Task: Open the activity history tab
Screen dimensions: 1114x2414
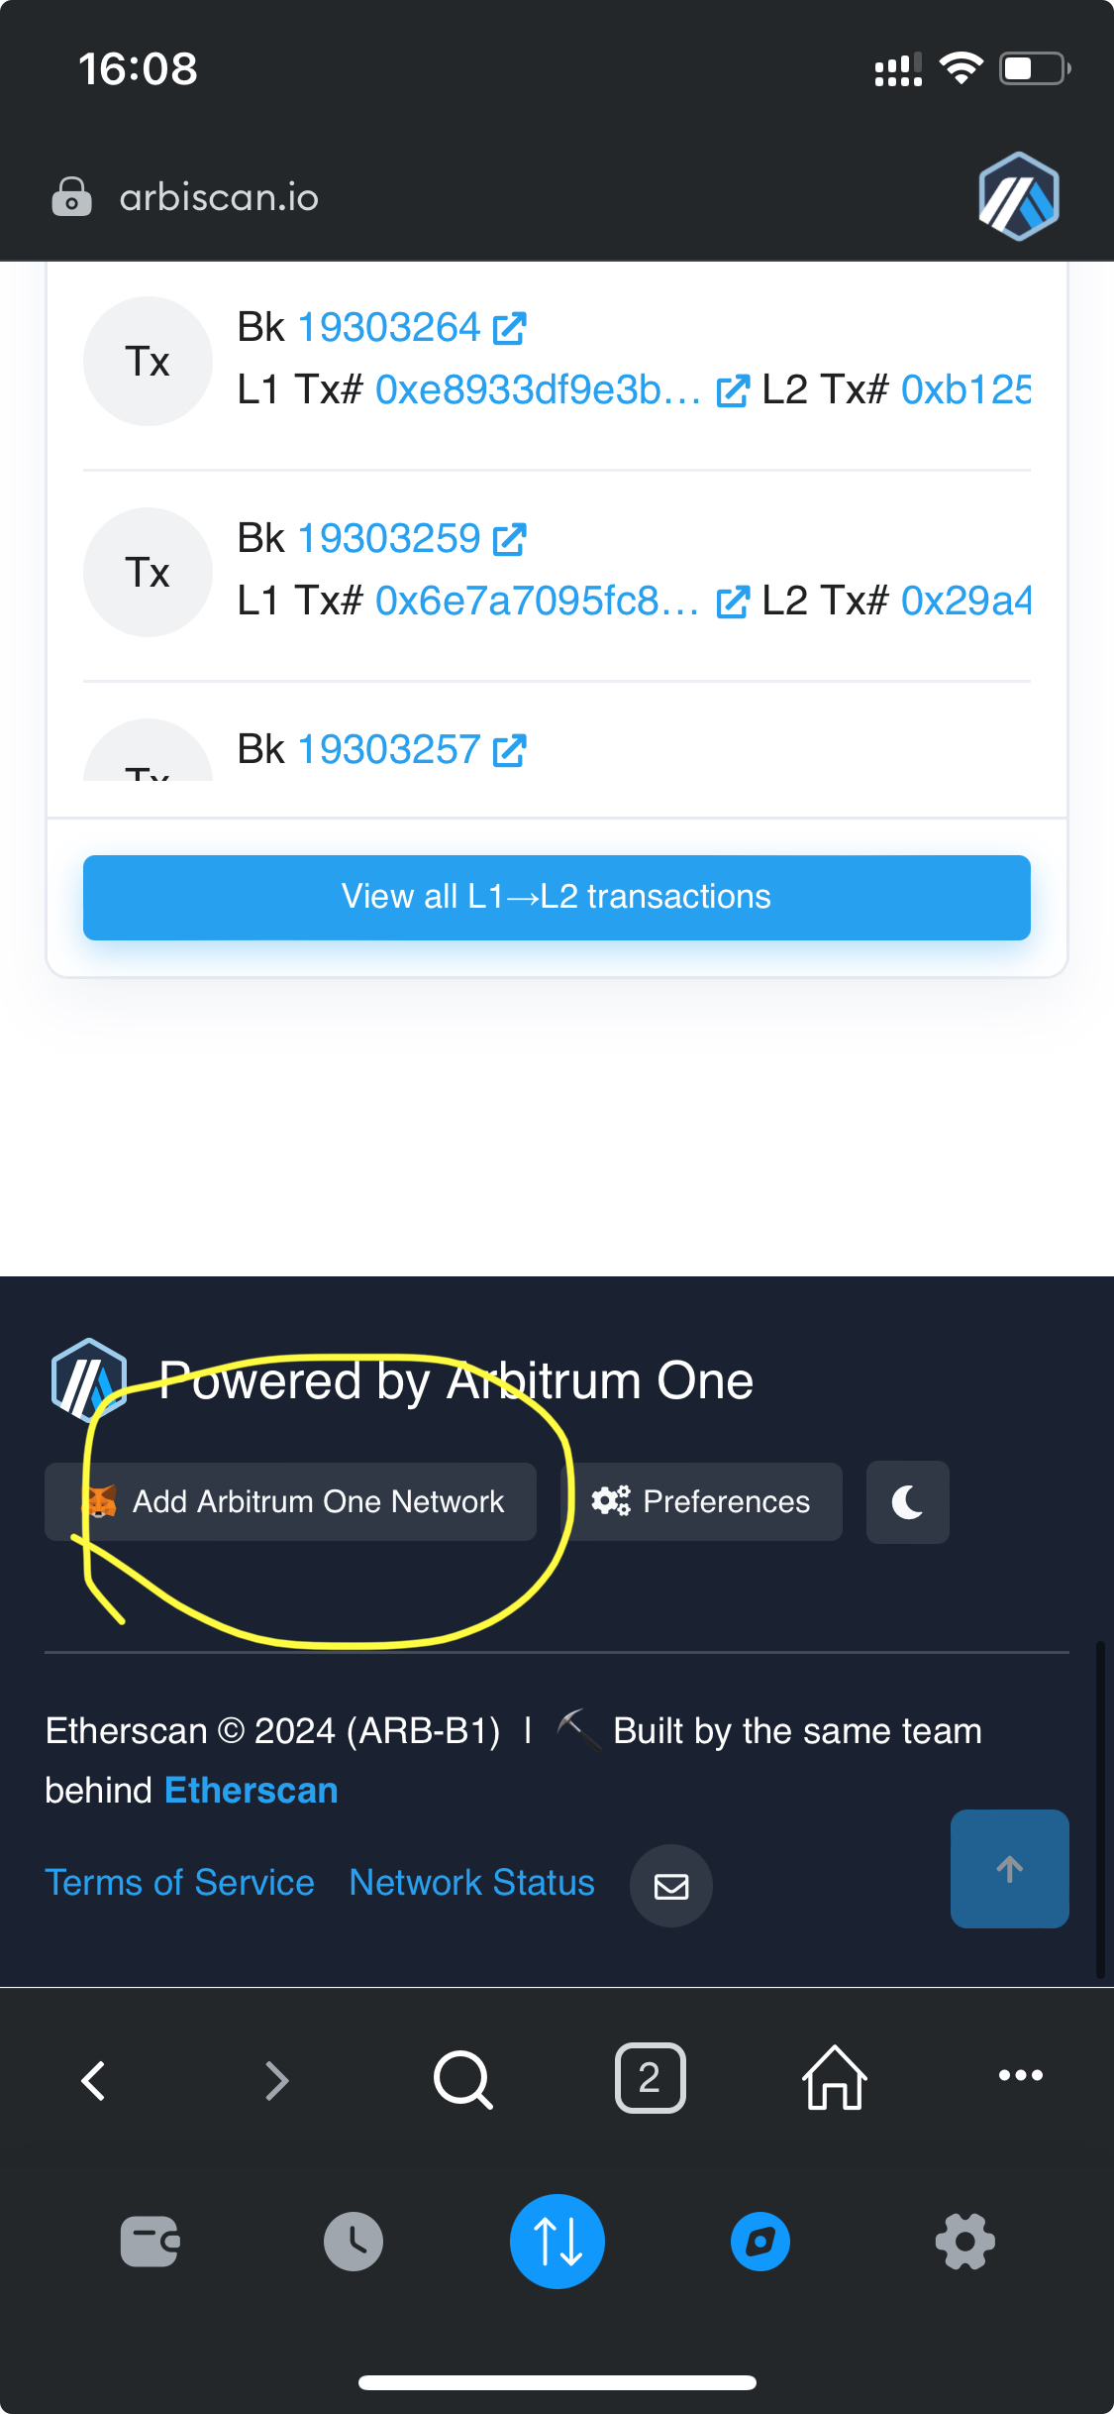Action: coord(354,2242)
